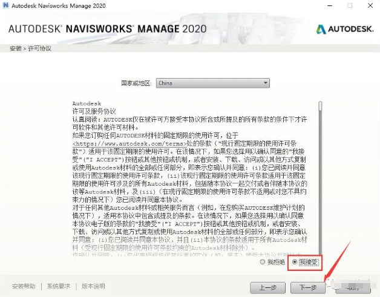Screen dimensions: 380x297
Task: Open the 安装帮助 link
Action: pos(24,286)
